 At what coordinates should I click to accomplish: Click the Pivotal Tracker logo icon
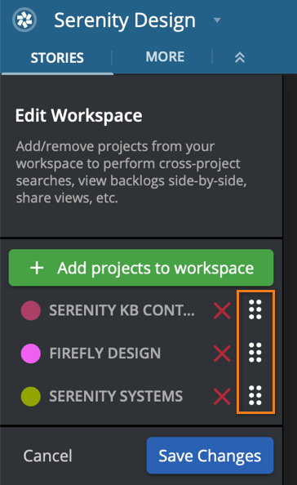pos(24,20)
